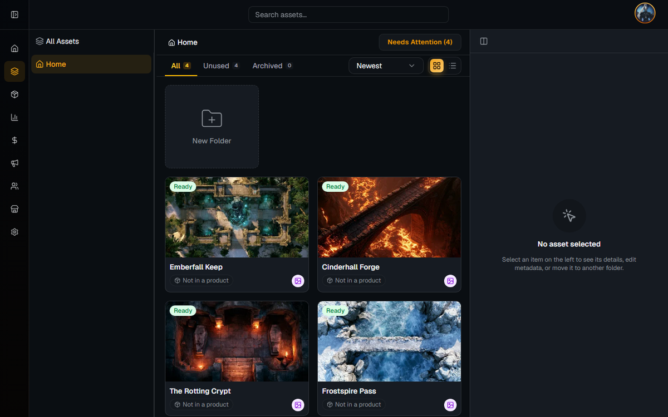Click Not in a product under Emberfall Keep

[x=202, y=281]
